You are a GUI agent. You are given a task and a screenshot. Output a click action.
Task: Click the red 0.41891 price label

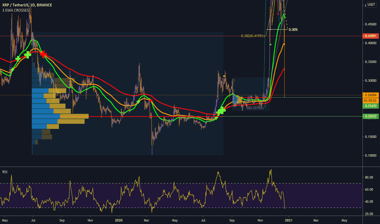[x=371, y=36]
